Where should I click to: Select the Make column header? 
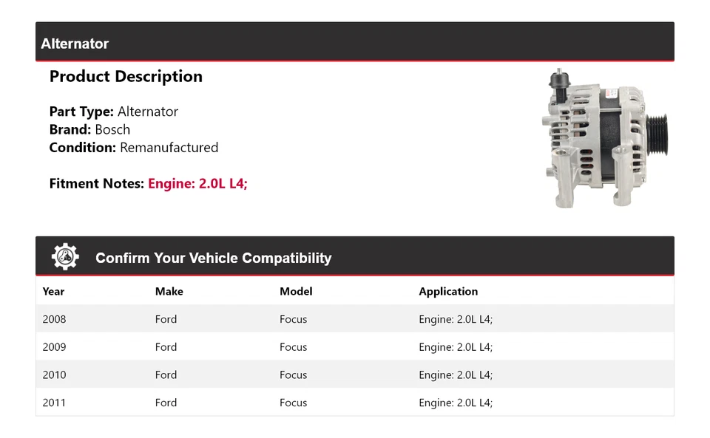tap(169, 291)
